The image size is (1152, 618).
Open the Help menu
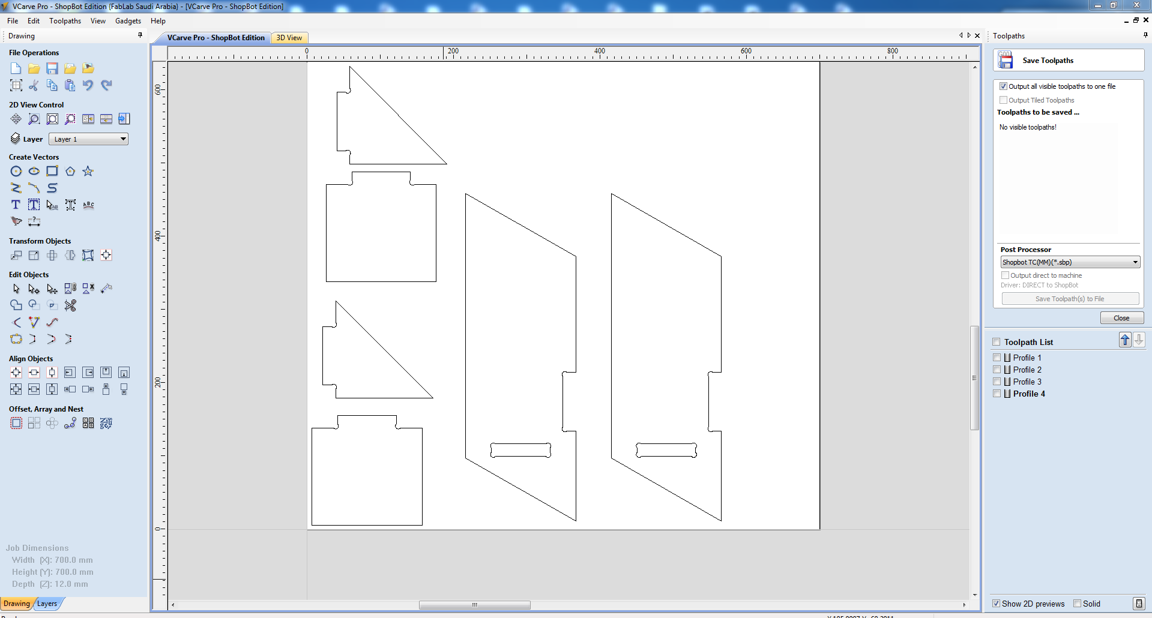158,21
